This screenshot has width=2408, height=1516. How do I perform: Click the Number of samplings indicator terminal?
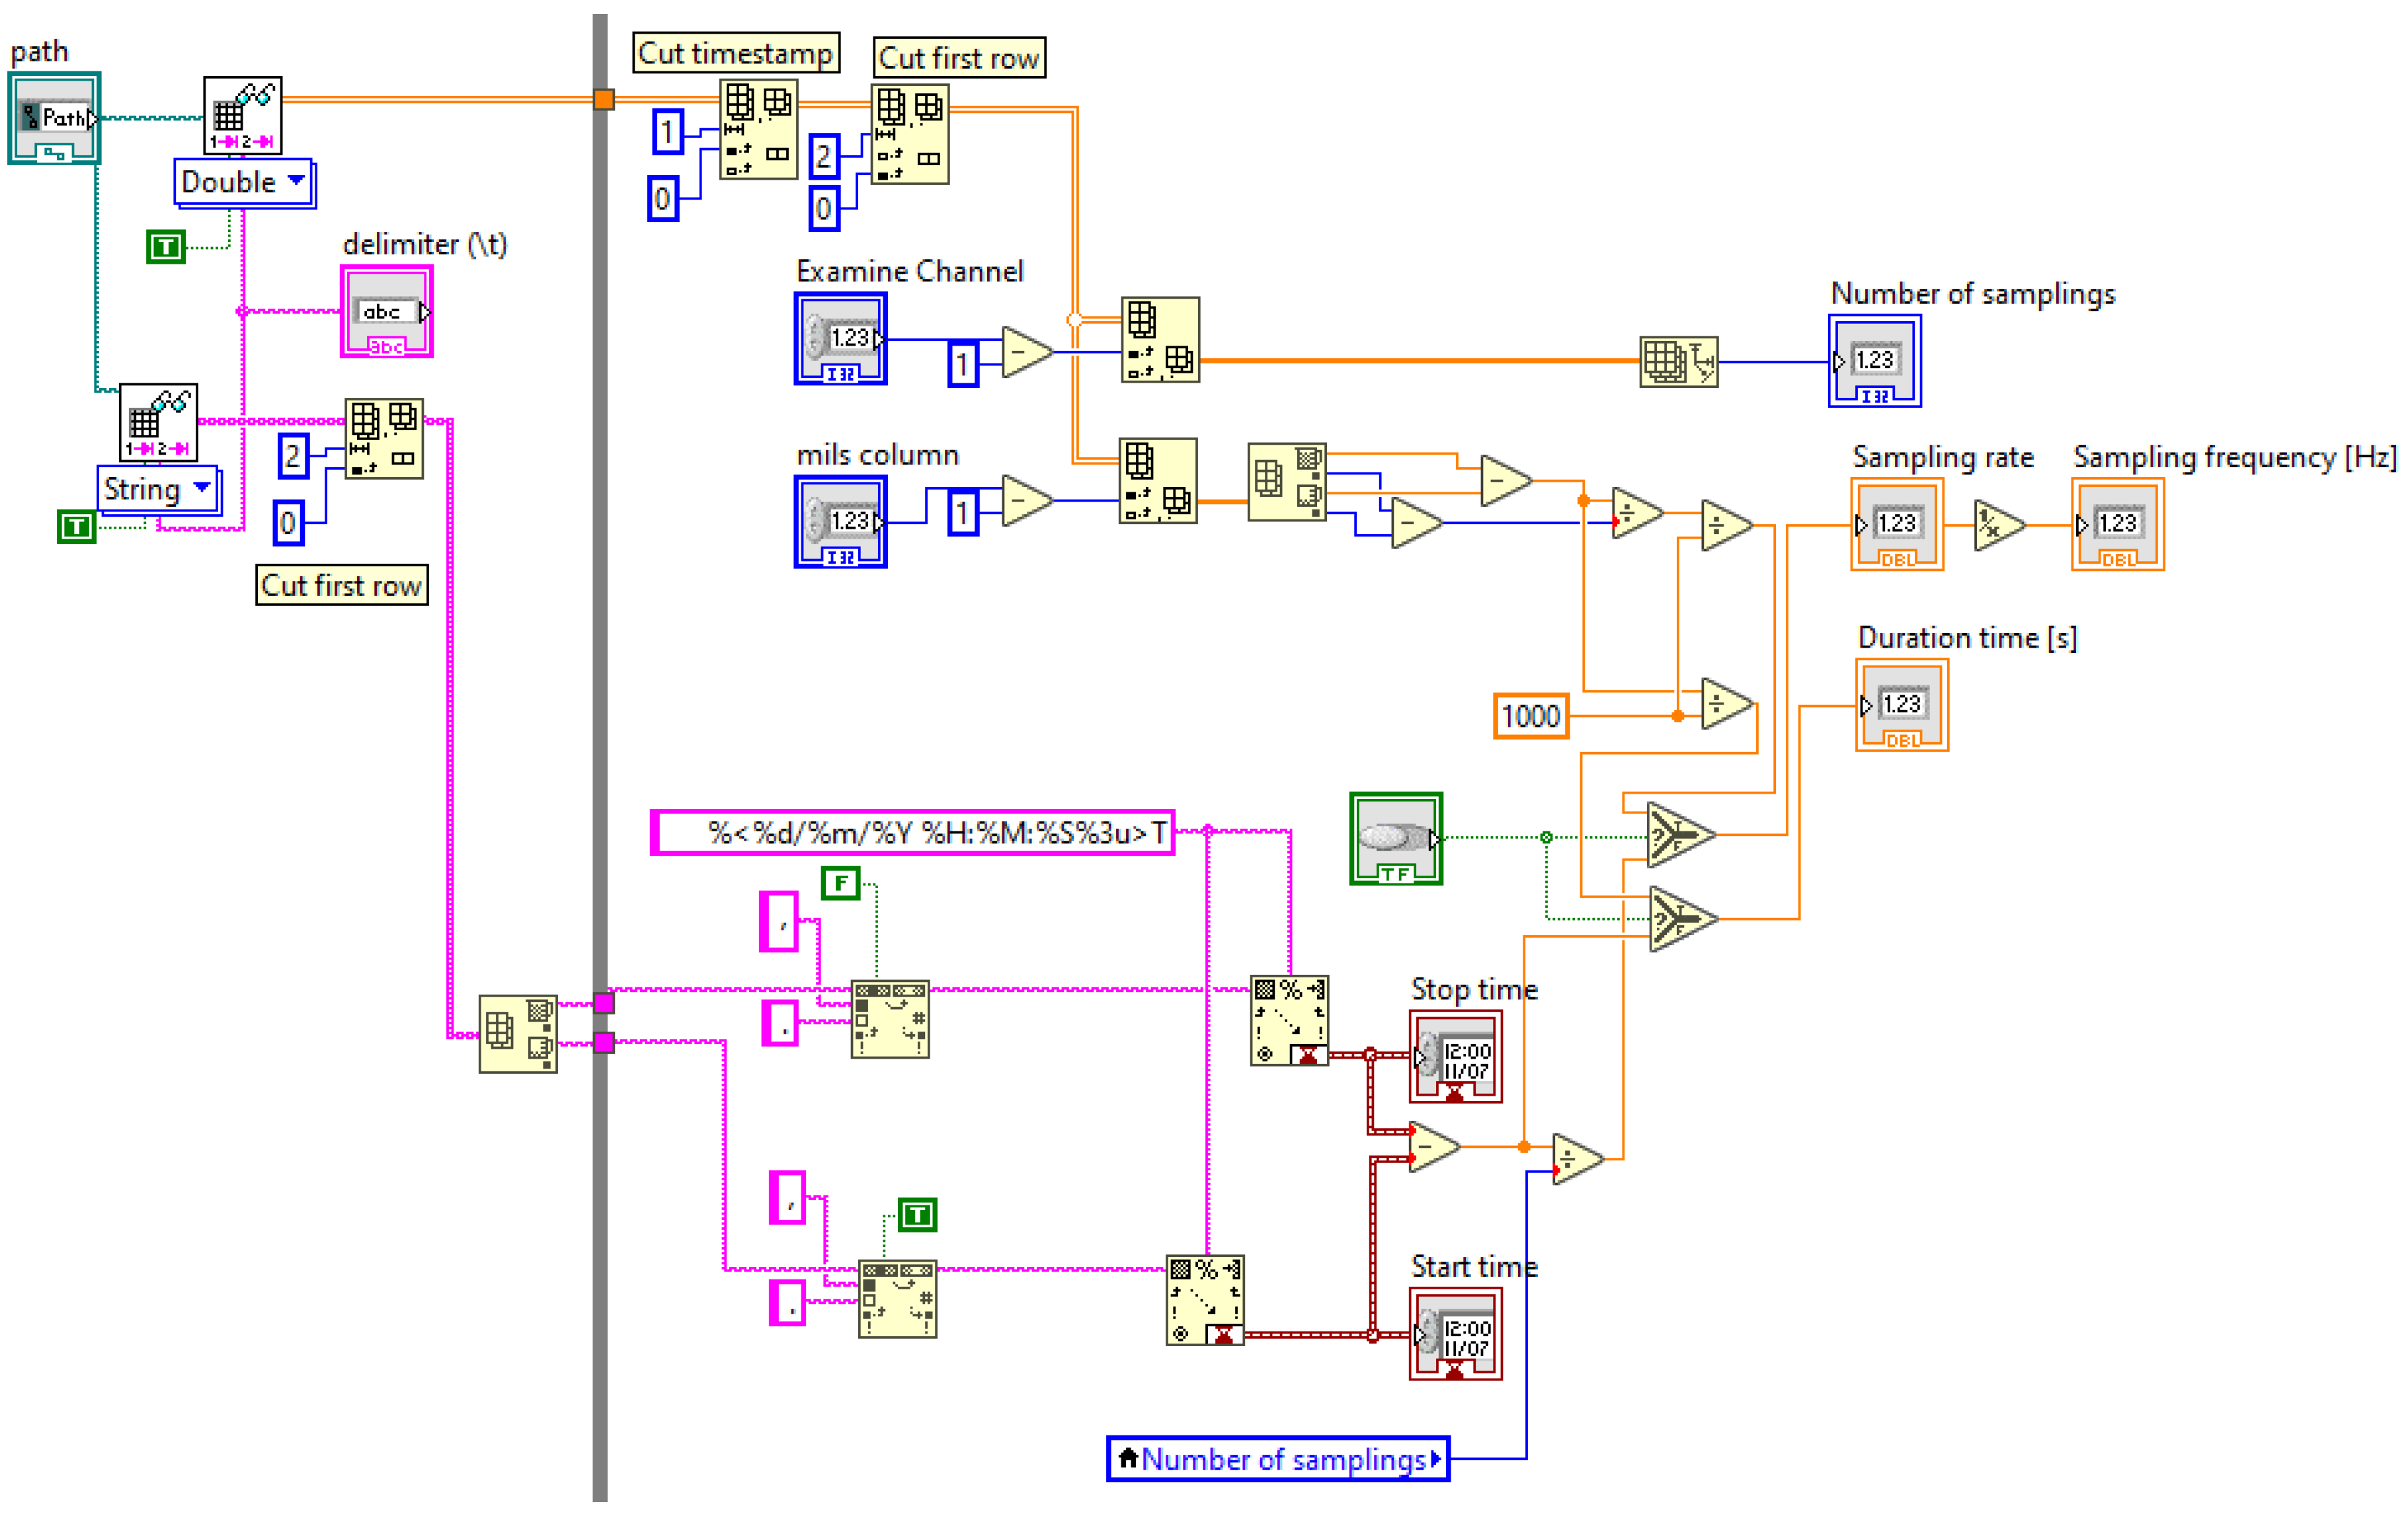pos(1874,361)
